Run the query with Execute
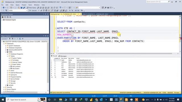Viewport: 182px width, 102px height. click(x=33, y=10)
